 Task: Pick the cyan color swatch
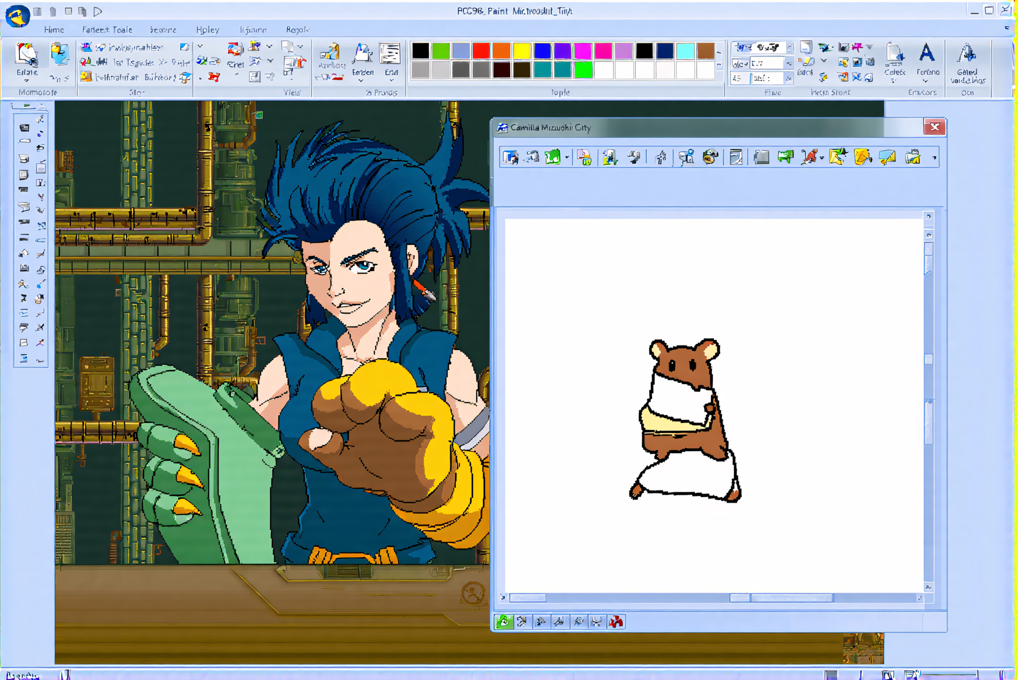[x=685, y=50]
